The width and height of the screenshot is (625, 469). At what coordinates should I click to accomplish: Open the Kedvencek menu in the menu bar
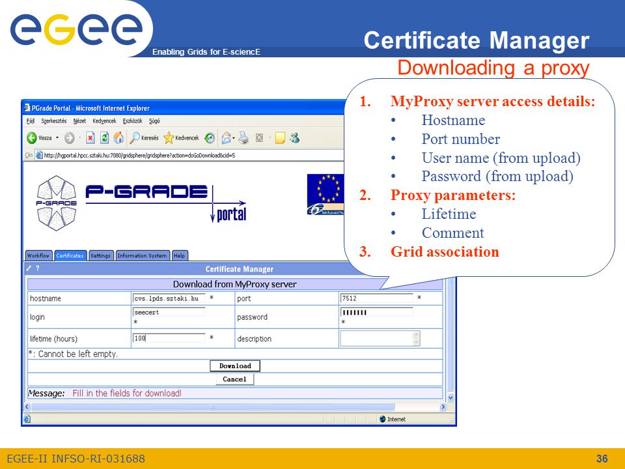coord(104,121)
